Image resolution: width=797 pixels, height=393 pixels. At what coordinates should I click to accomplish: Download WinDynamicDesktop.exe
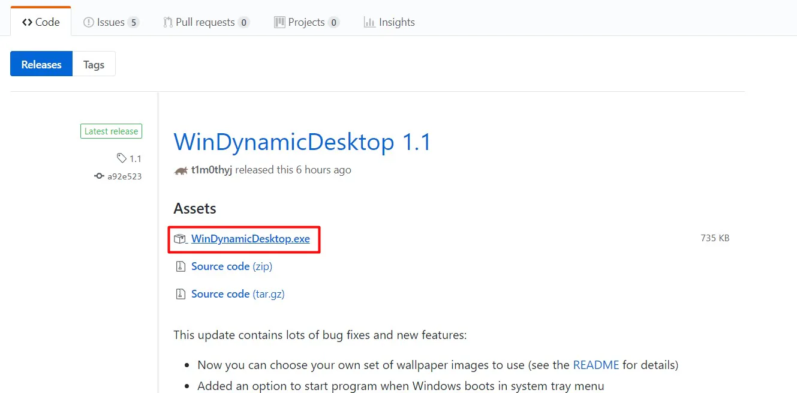point(250,239)
